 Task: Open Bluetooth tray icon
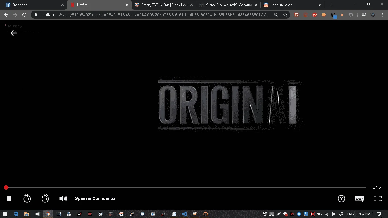pyautogui.click(x=299, y=214)
